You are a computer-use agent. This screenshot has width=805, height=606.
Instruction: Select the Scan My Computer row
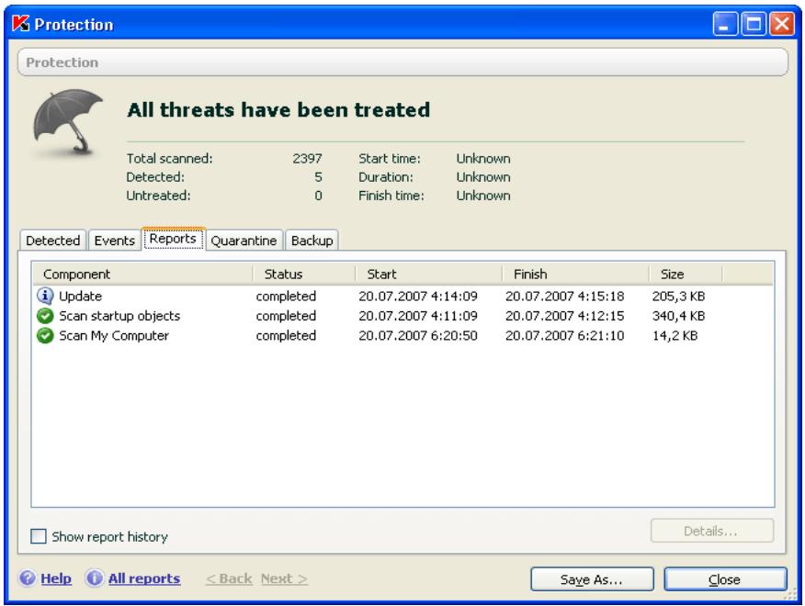pyautogui.click(x=403, y=335)
